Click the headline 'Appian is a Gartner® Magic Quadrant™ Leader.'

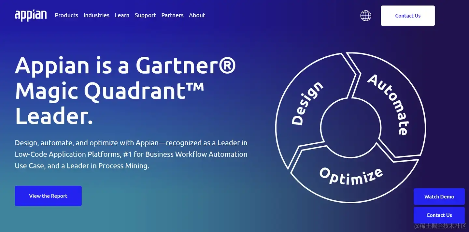coord(126,91)
